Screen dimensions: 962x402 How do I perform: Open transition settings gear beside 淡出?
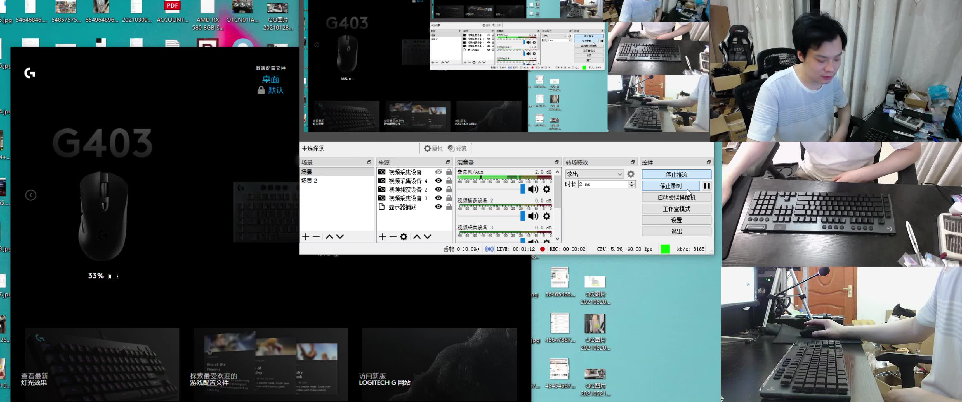tap(631, 174)
